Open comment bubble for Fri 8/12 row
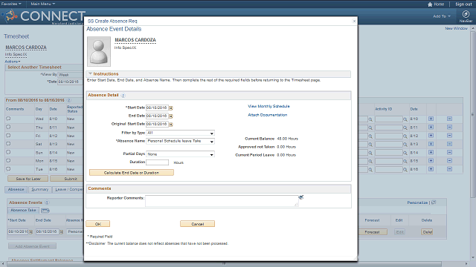Image resolution: width=476 pixels, height=267 pixels. pyautogui.click(x=8, y=136)
